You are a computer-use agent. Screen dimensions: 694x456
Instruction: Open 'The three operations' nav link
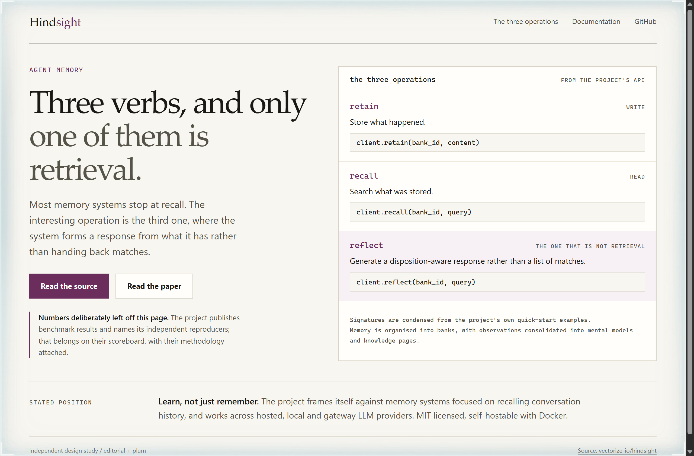[x=525, y=22]
